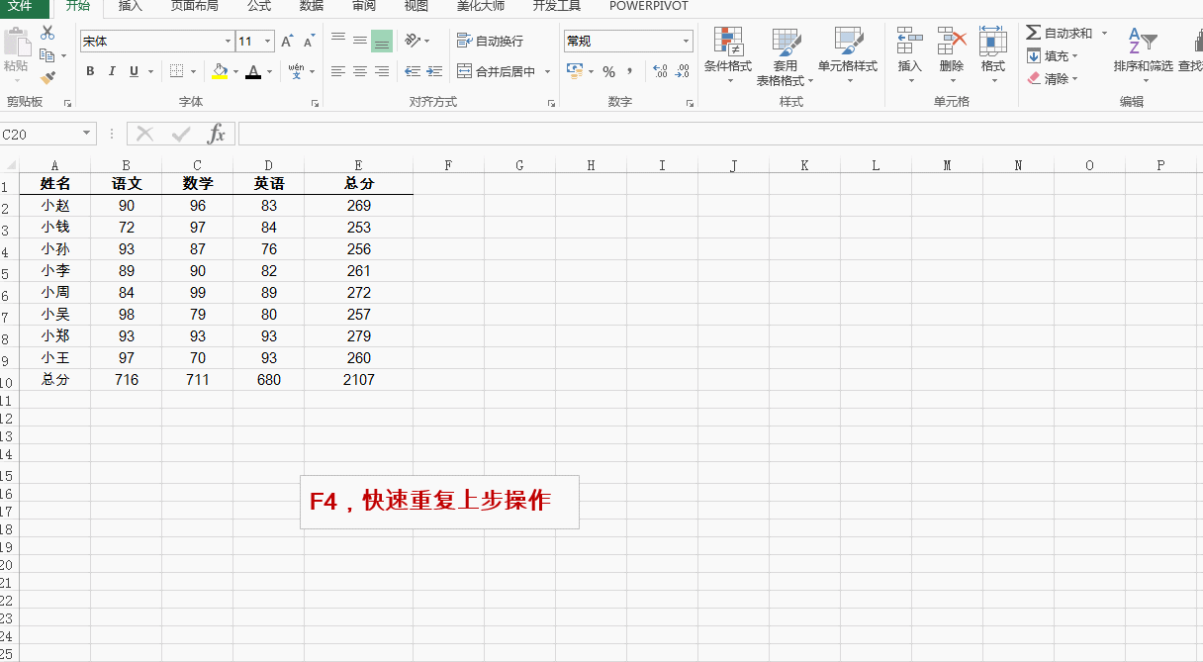Expand the number format dropdown (常规)
This screenshot has width=1203, height=662.
(x=686, y=42)
